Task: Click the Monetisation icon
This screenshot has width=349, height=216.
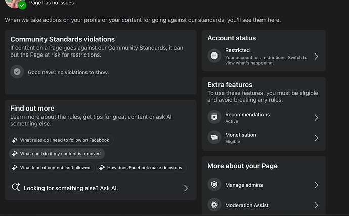Action: pos(214,138)
